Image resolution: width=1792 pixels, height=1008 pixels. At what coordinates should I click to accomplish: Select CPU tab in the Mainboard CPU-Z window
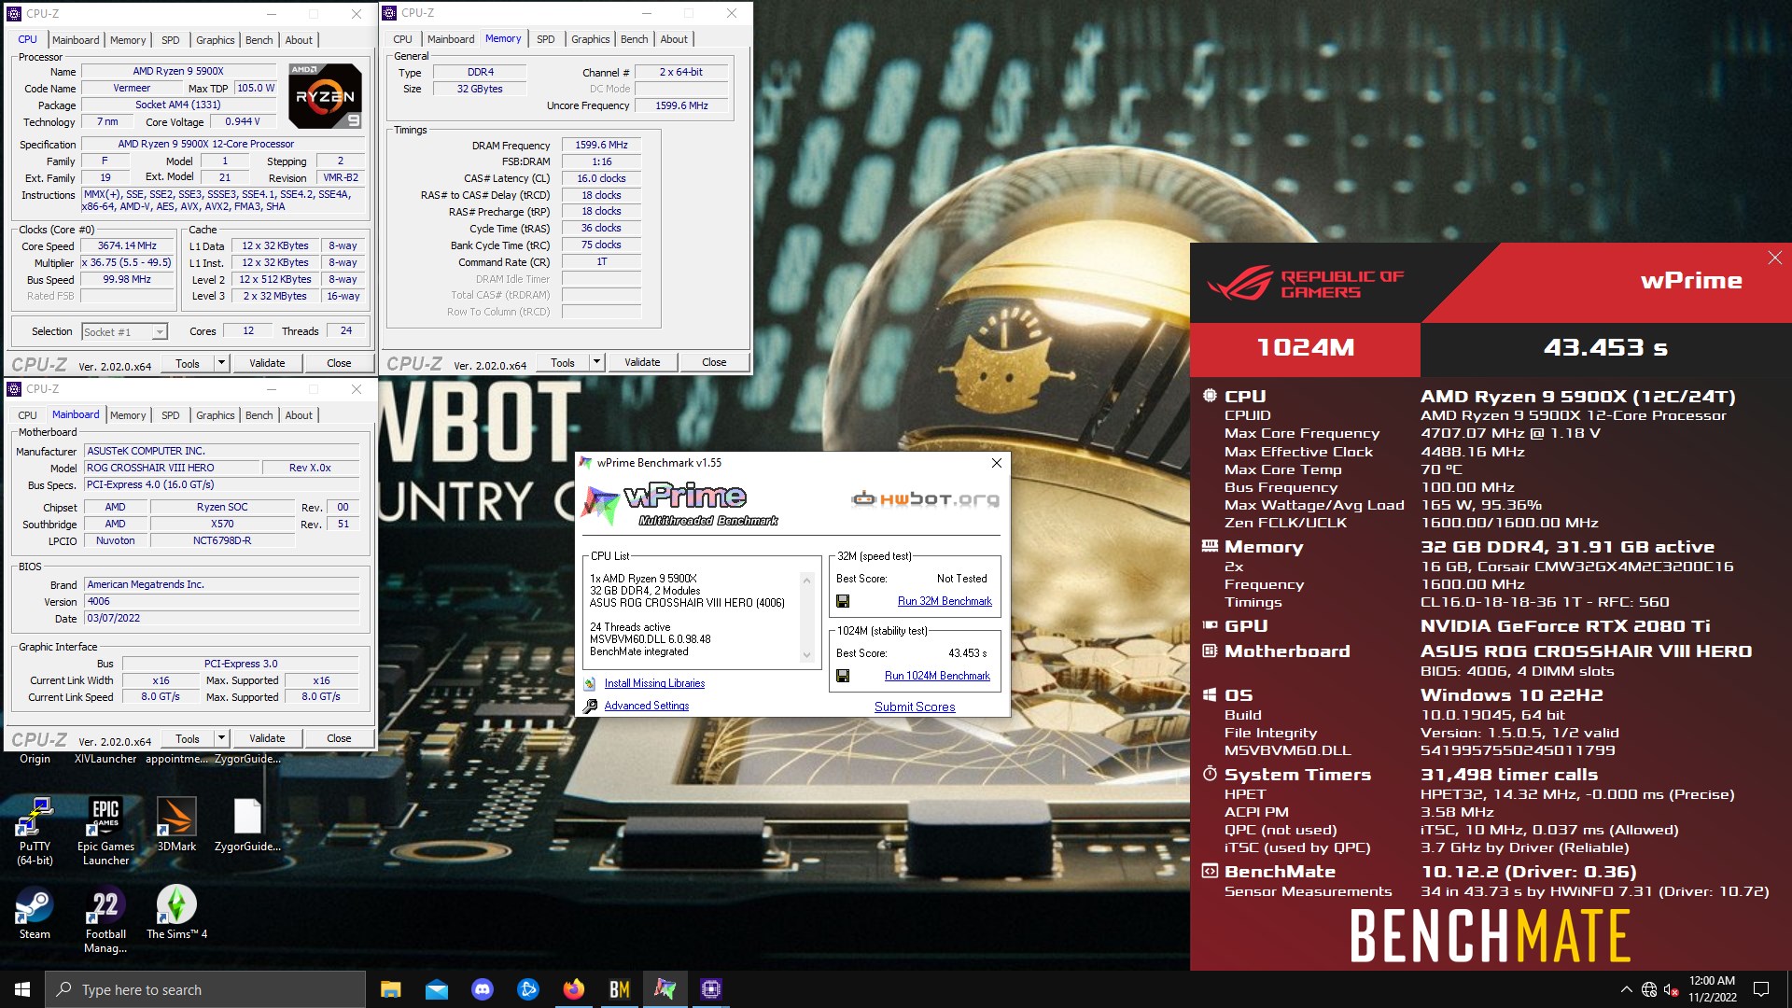click(x=27, y=415)
